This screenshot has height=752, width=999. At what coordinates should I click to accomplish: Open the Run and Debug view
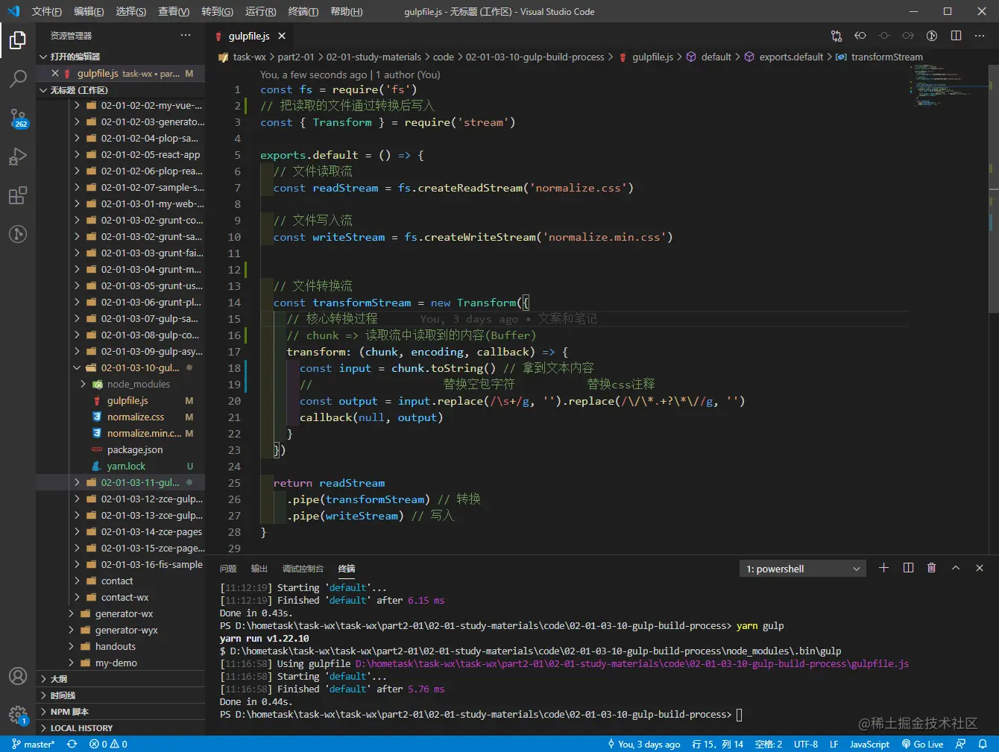[x=18, y=157]
